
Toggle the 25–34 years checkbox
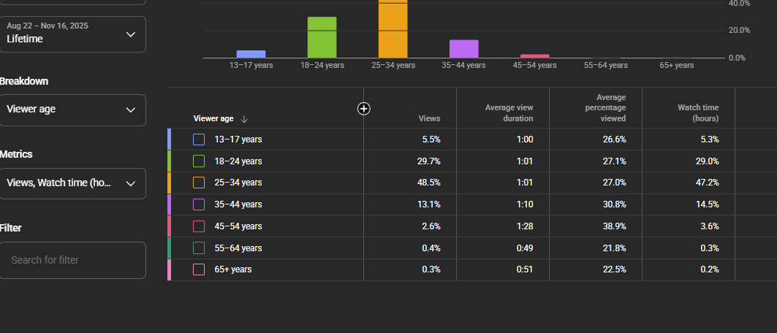[x=199, y=183]
